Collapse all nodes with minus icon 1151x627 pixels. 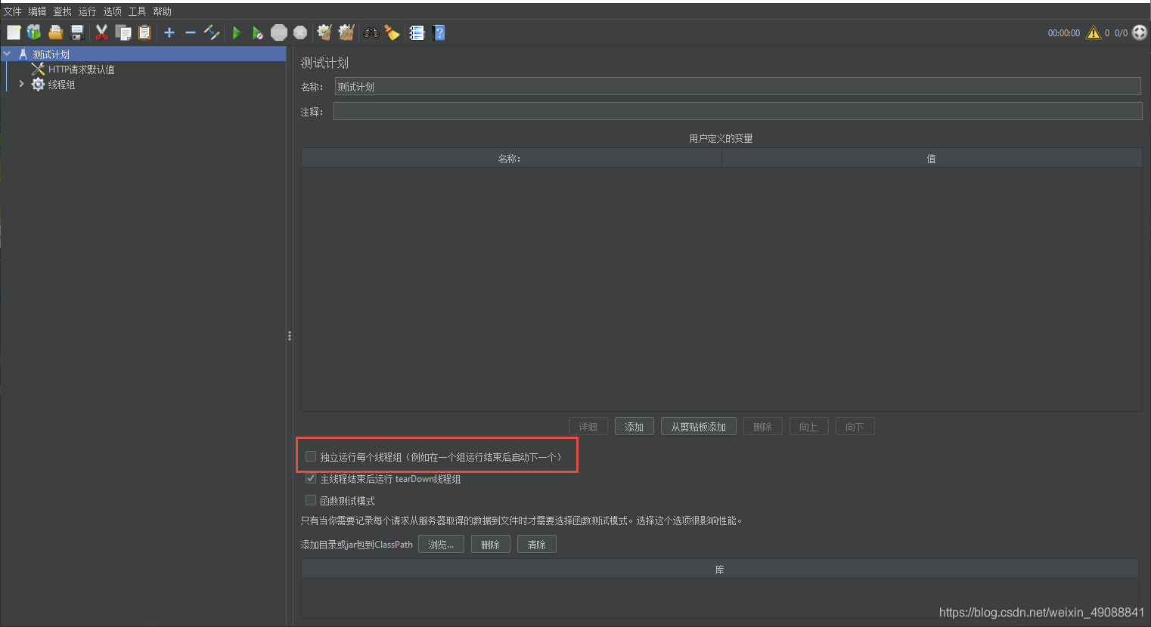(191, 32)
